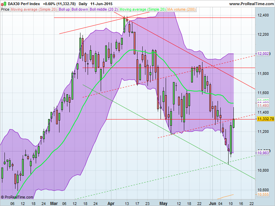This screenshot has height=206, width=275.
Task: Click the 11,600 price axis label
Action: coord(263,93)
